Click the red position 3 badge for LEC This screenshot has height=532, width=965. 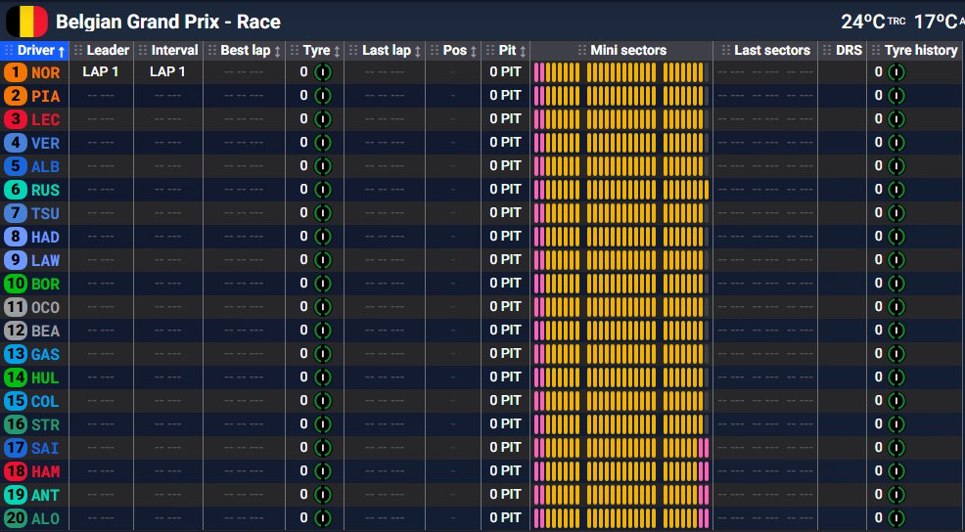click(16, 119)
